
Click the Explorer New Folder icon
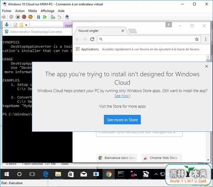click(x=21, y=25)
